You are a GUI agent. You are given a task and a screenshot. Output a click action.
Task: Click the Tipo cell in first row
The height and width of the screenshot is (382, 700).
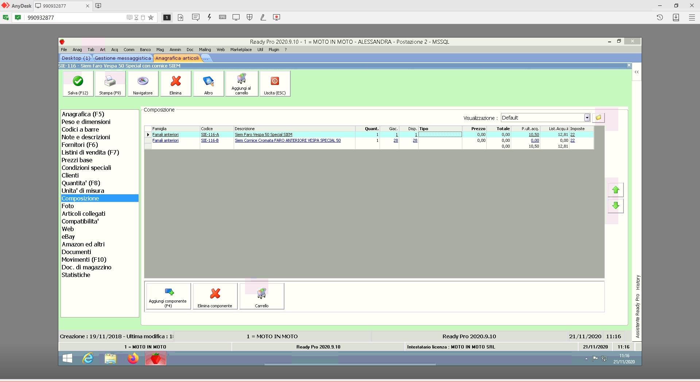pos(440,135)
